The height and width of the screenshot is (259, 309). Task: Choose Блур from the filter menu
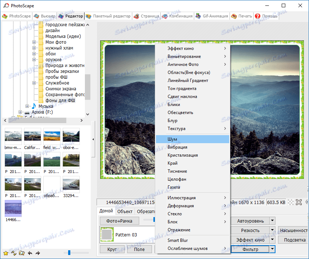click(192, 121)
